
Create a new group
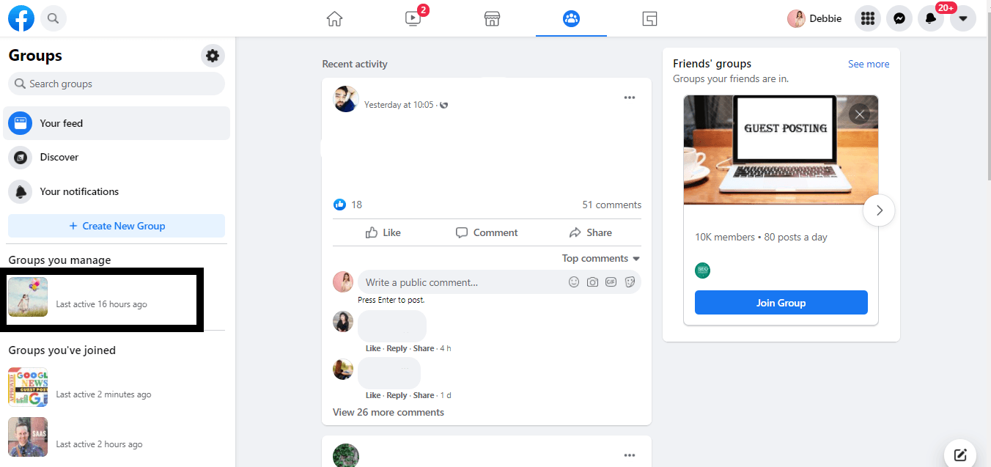116,225
